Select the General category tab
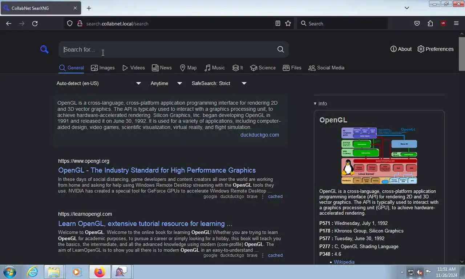 pyautogui.click(x=72, y=68)
